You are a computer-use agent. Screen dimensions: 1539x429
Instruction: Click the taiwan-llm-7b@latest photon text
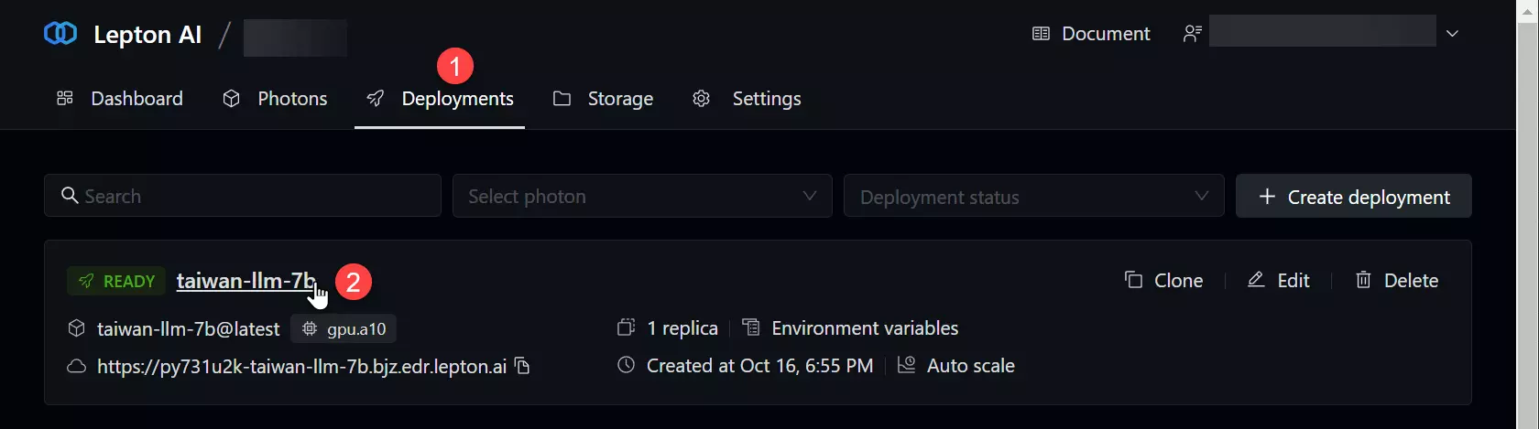point(188,329)
